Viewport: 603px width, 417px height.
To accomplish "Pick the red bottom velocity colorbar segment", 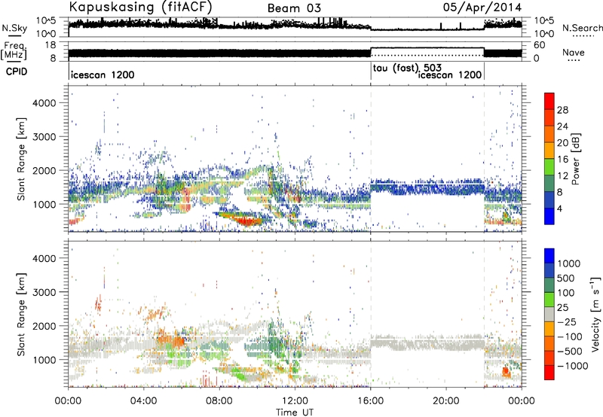I will [x=549, y=373].
